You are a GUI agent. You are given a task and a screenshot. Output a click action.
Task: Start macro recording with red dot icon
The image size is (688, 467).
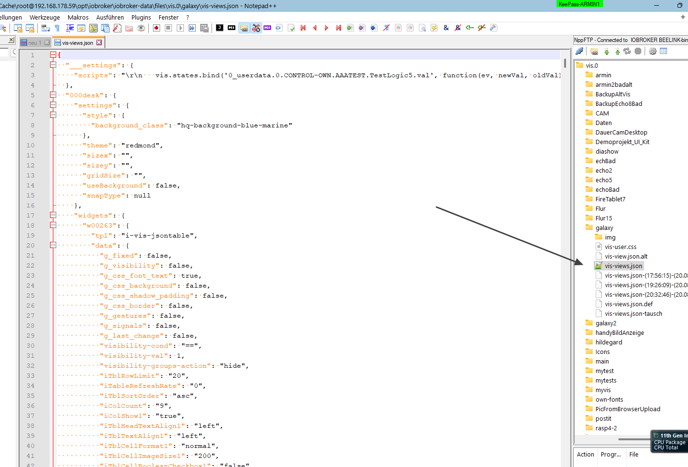point(156,28)
